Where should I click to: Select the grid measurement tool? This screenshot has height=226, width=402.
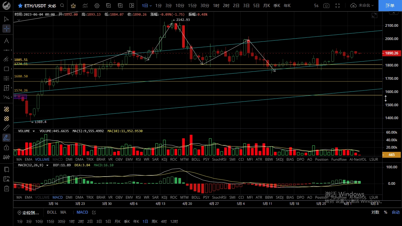coord(6,88)
